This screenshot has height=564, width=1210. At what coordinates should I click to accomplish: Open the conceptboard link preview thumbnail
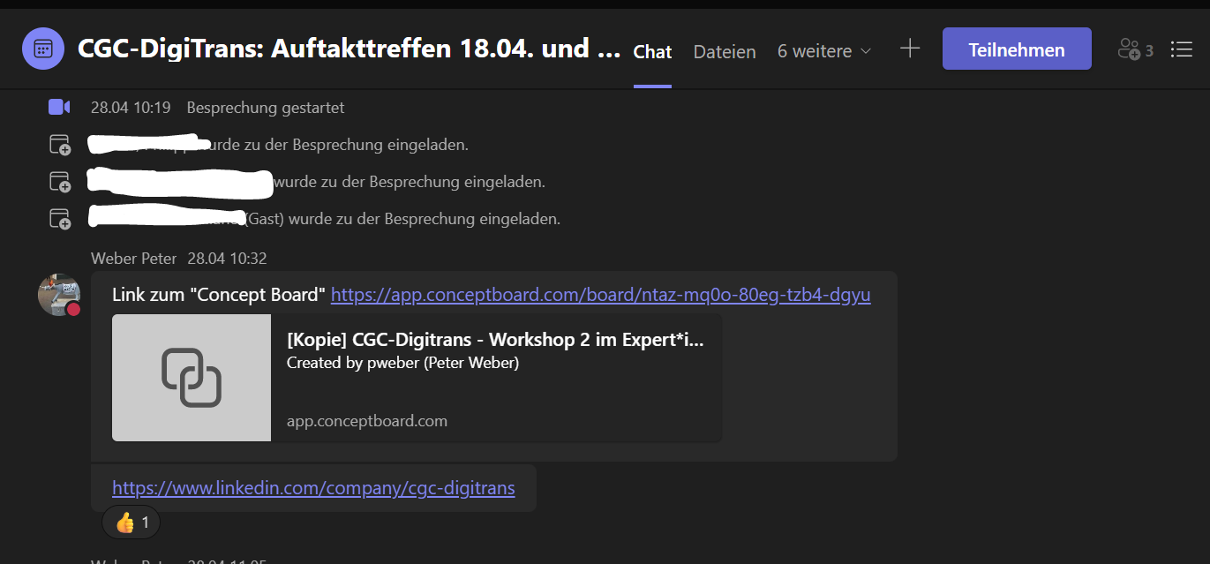click(192, 378)
